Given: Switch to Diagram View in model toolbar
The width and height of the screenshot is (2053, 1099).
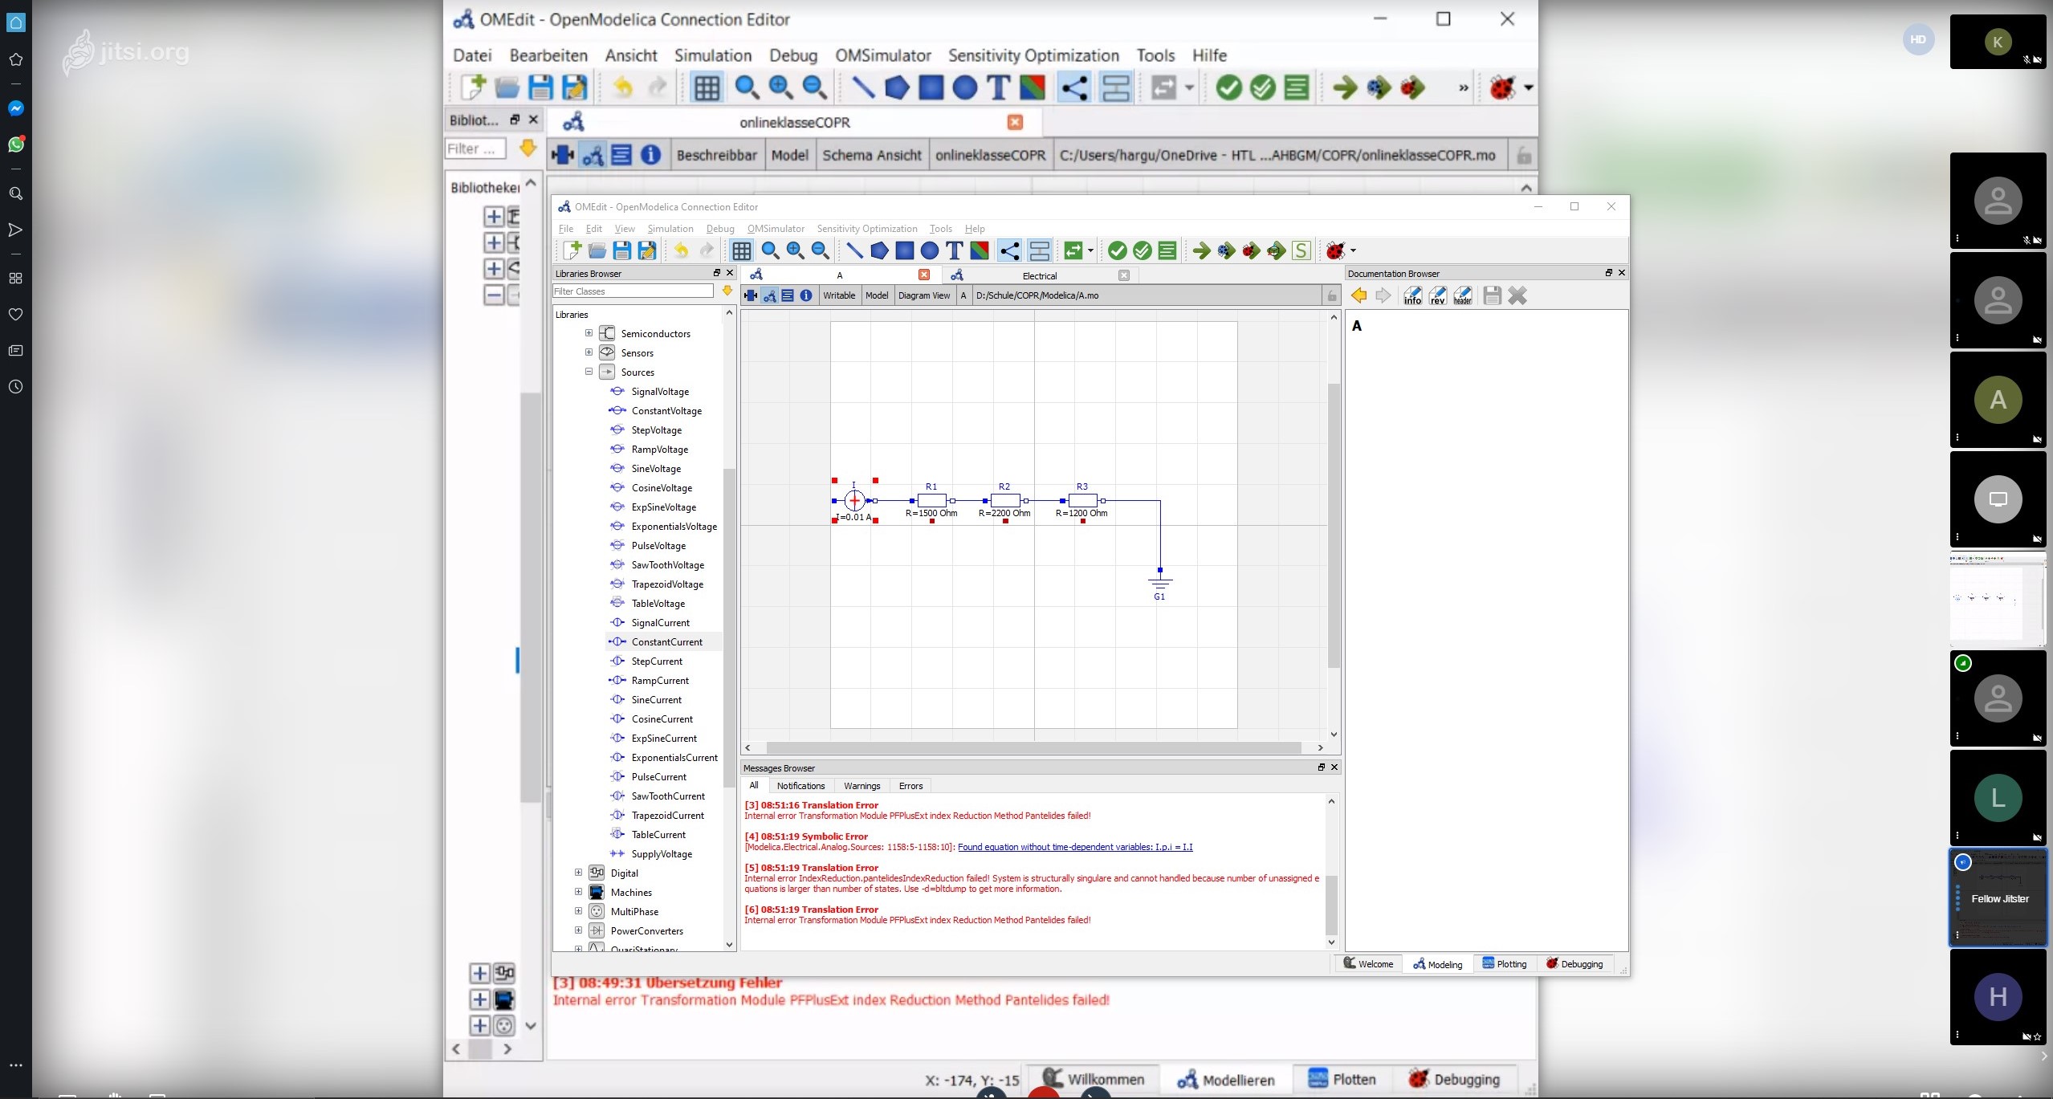Looking at the screenshot, I should (x=769, y=295).
